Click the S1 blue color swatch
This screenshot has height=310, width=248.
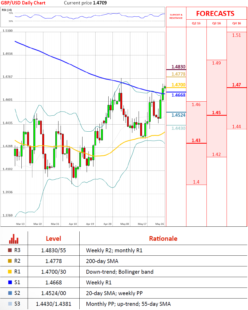click(x=10, y=282)
